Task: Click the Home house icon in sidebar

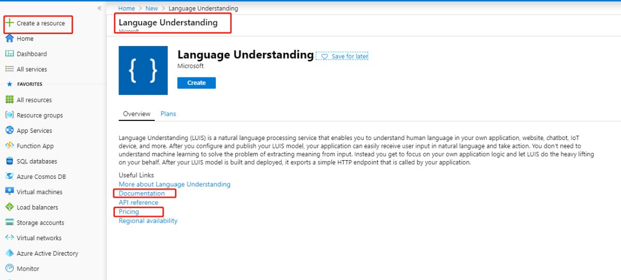Action: pyautogui.click(x=9, y=39)
